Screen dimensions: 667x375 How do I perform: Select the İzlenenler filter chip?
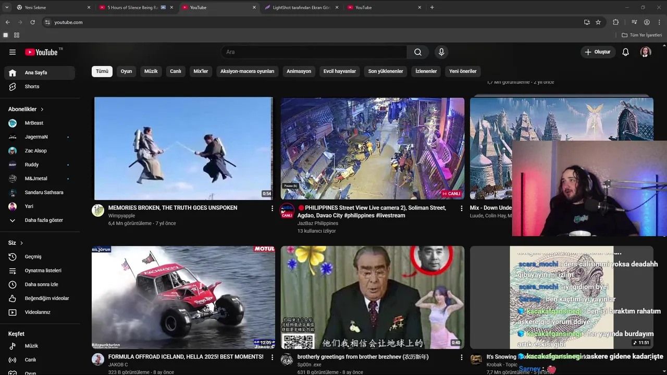pyautogui.click(x=426, y=71)
